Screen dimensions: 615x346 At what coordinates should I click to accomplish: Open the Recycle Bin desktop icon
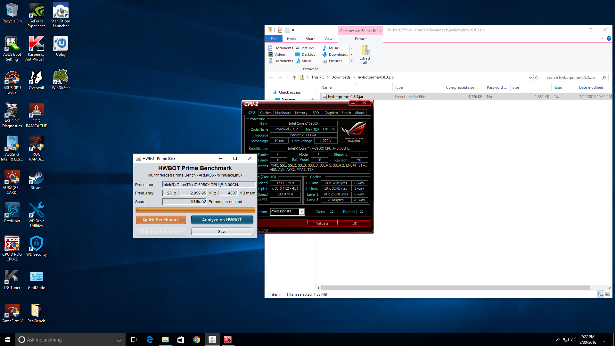coord(12,13)
